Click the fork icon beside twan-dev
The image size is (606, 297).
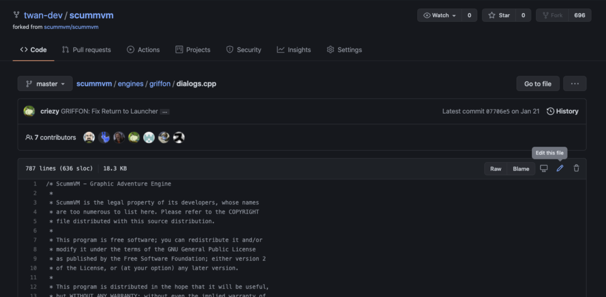coord(16,15)
